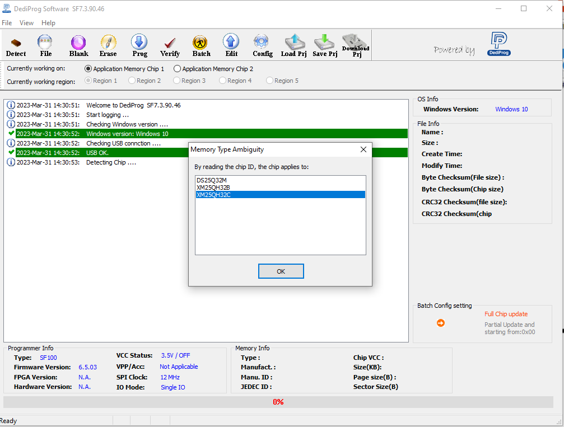Click the window resize grip corner
Screen dimensions: 564x427
560,423
